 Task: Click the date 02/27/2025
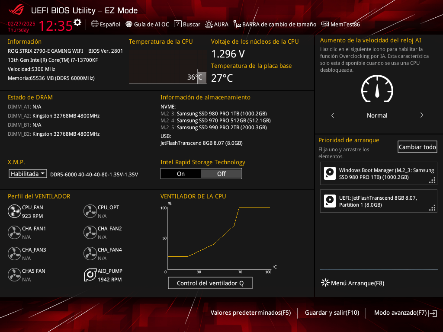click(x=22, y=24)
